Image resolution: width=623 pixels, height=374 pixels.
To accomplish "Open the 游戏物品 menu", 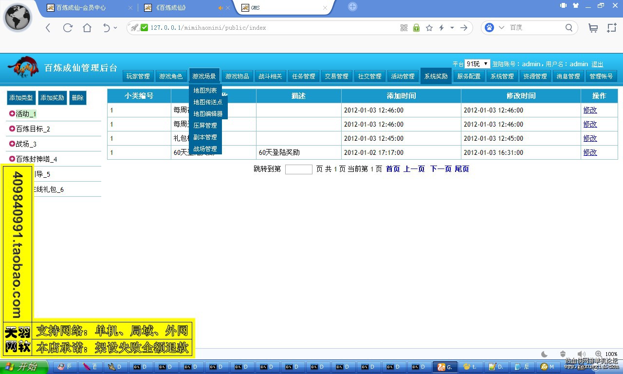I will click(237, 76).
